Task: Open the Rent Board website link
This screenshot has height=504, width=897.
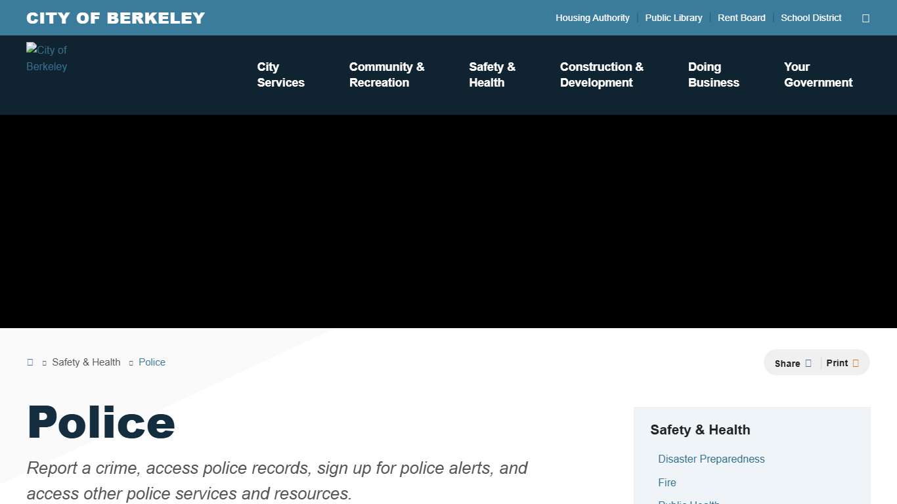Action: [x=741, y=18]
